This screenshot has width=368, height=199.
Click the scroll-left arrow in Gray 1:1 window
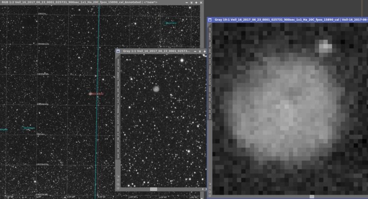[203, 189]
